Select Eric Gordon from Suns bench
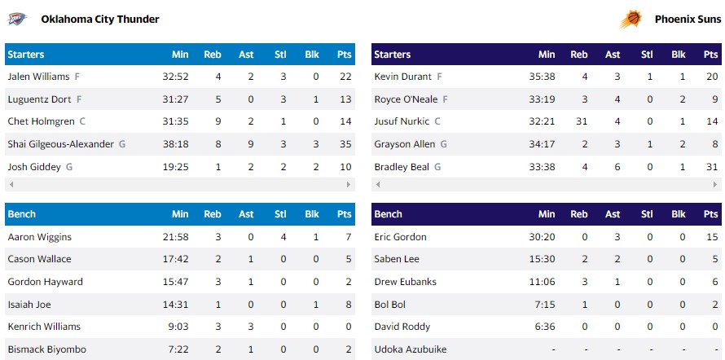 (x=400, y=237)
